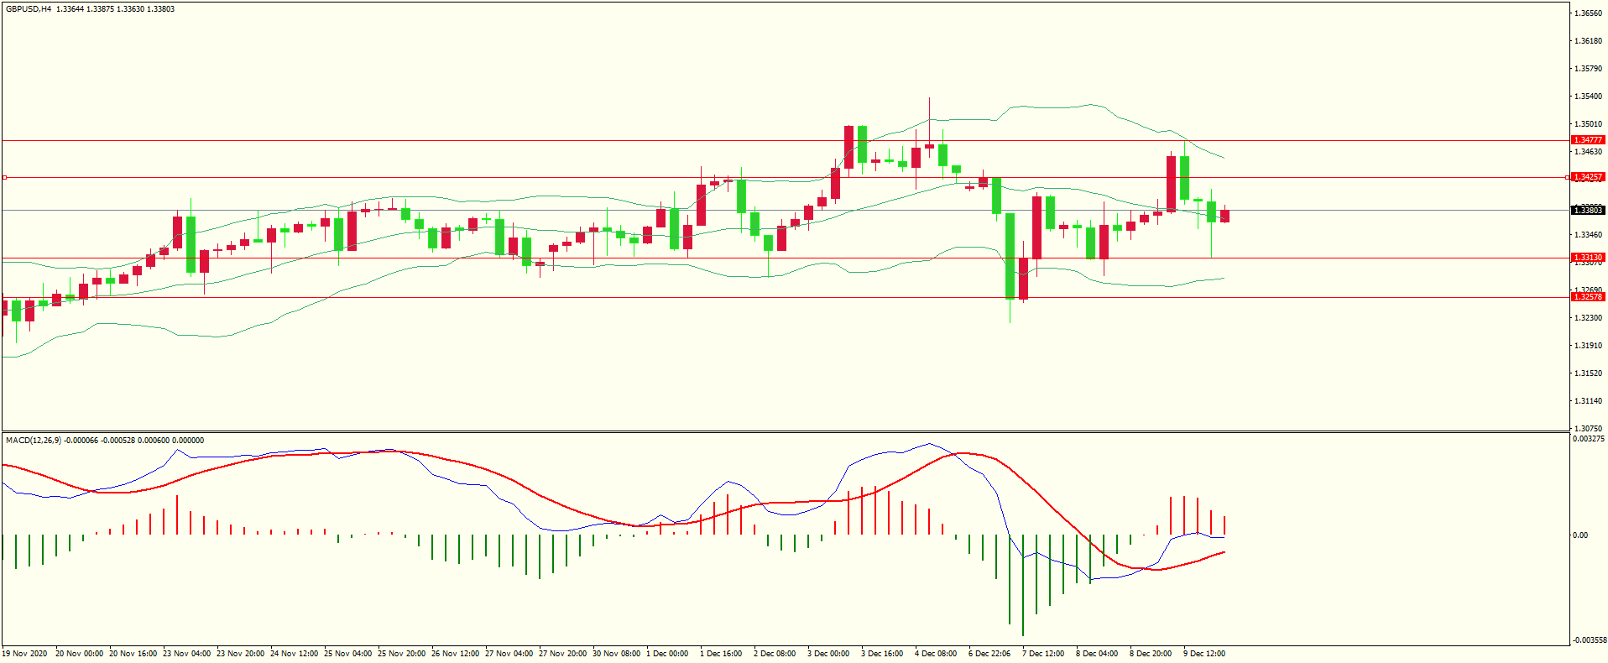Image resolution: width=1608 pixels, height=663 pixels.
Task: Click the right square handle of selected horizontal line
Action: (1568, 177)
